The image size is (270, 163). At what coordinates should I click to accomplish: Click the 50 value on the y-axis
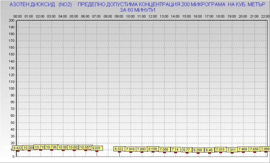point(12,122)
